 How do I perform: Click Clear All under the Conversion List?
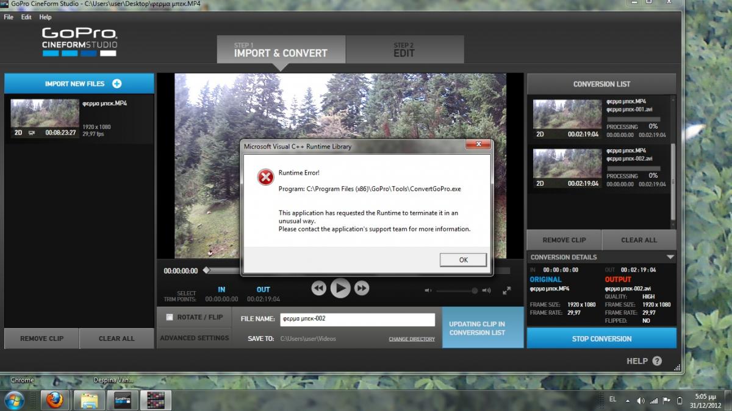click(639, 240)
